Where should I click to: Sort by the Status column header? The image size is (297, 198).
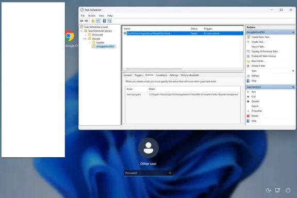click(x=194, y=28)
